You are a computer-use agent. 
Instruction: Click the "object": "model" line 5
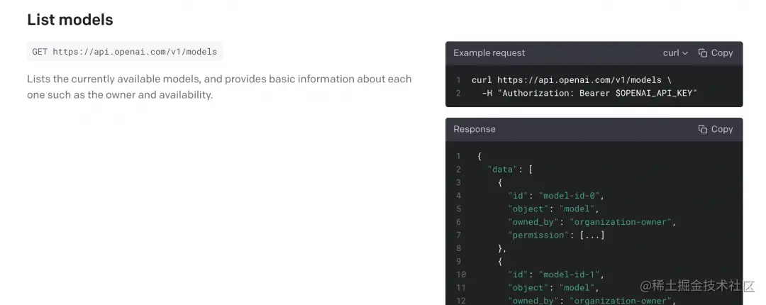(553, 209)
